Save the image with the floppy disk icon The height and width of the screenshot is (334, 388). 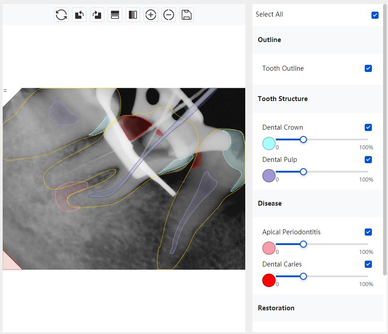187,15
